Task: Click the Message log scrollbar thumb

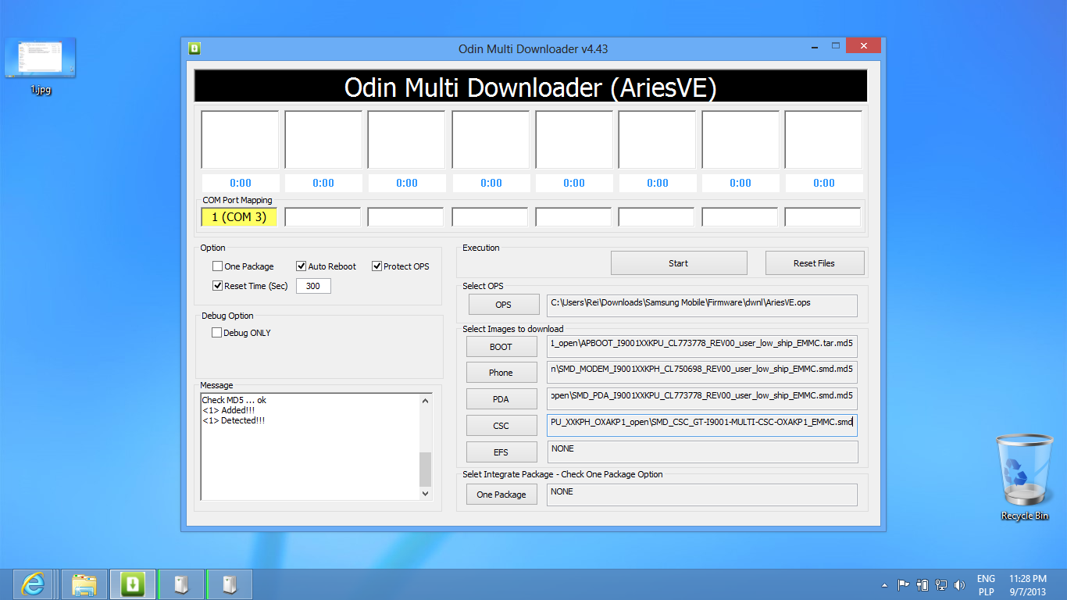Action: coord(426,470)
